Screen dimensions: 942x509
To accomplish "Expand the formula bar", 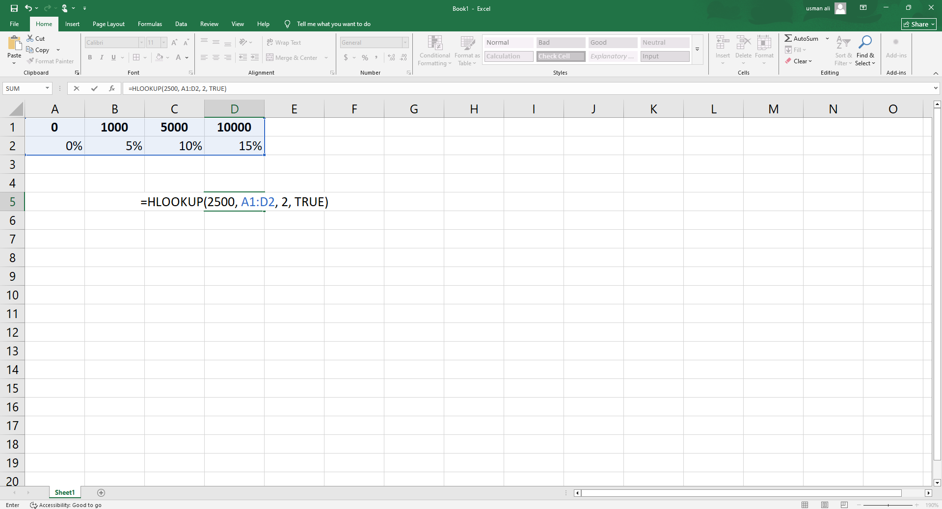I will tap(936, 88).
